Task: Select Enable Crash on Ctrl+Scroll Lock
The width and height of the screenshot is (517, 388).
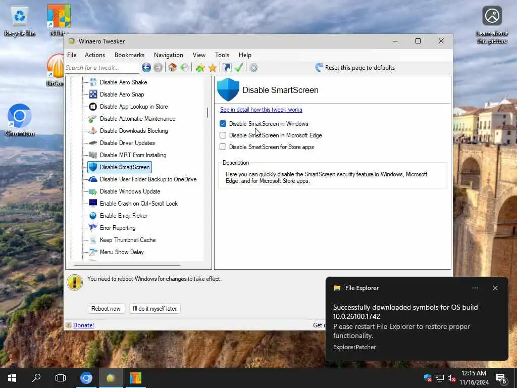Action: [x=139, y=204]
